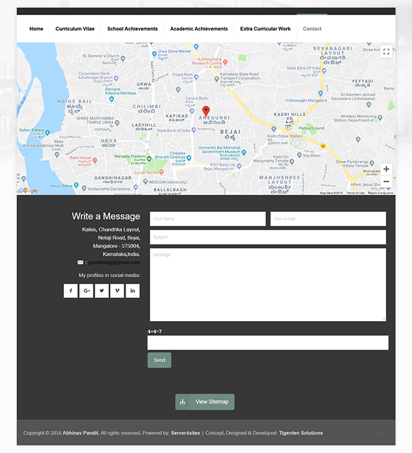This screenshot has height=453, width=412.
Task: Click the MESCOM electricity map marker
Action: [146, 181]
